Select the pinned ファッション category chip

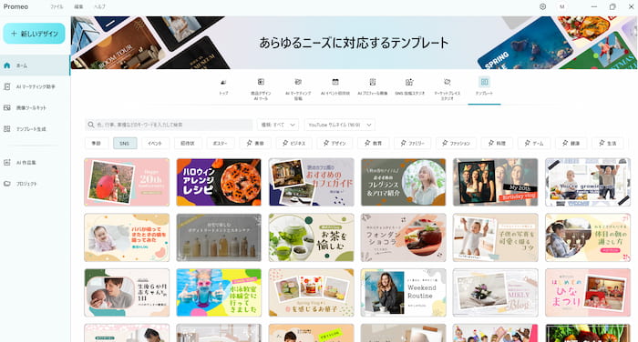tap(456, 144)
